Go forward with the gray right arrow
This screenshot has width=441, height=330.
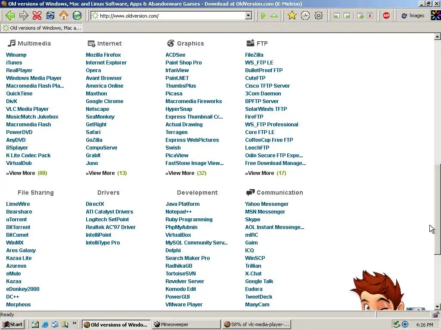[24, 15]
